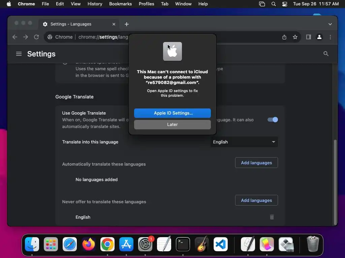Open Chrome side panel icon
Viewport: 345px width, 258px height.
pyautogui.click(x=309, y=37)
